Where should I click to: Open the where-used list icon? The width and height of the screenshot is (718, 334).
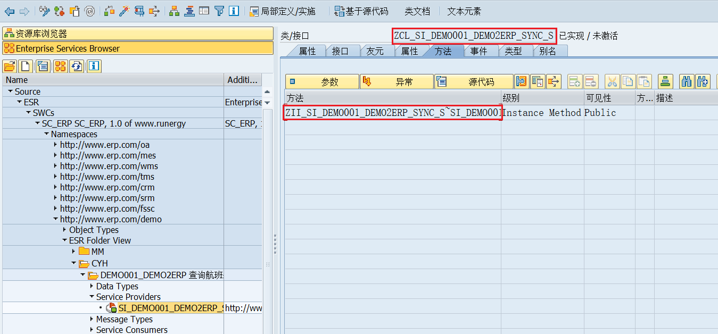pyautogui.click(x=154, y=11)
